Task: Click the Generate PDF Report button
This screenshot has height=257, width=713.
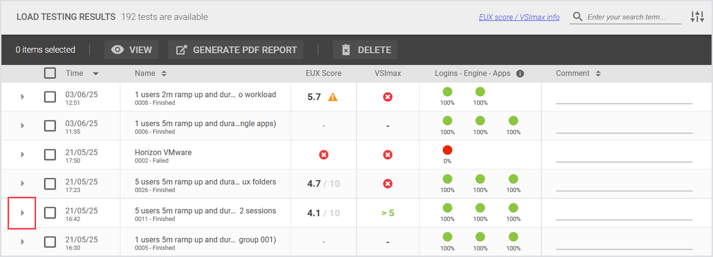Action: pos(236,50)
